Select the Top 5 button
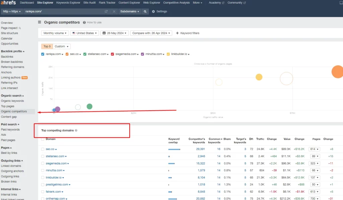 [47, 46]
